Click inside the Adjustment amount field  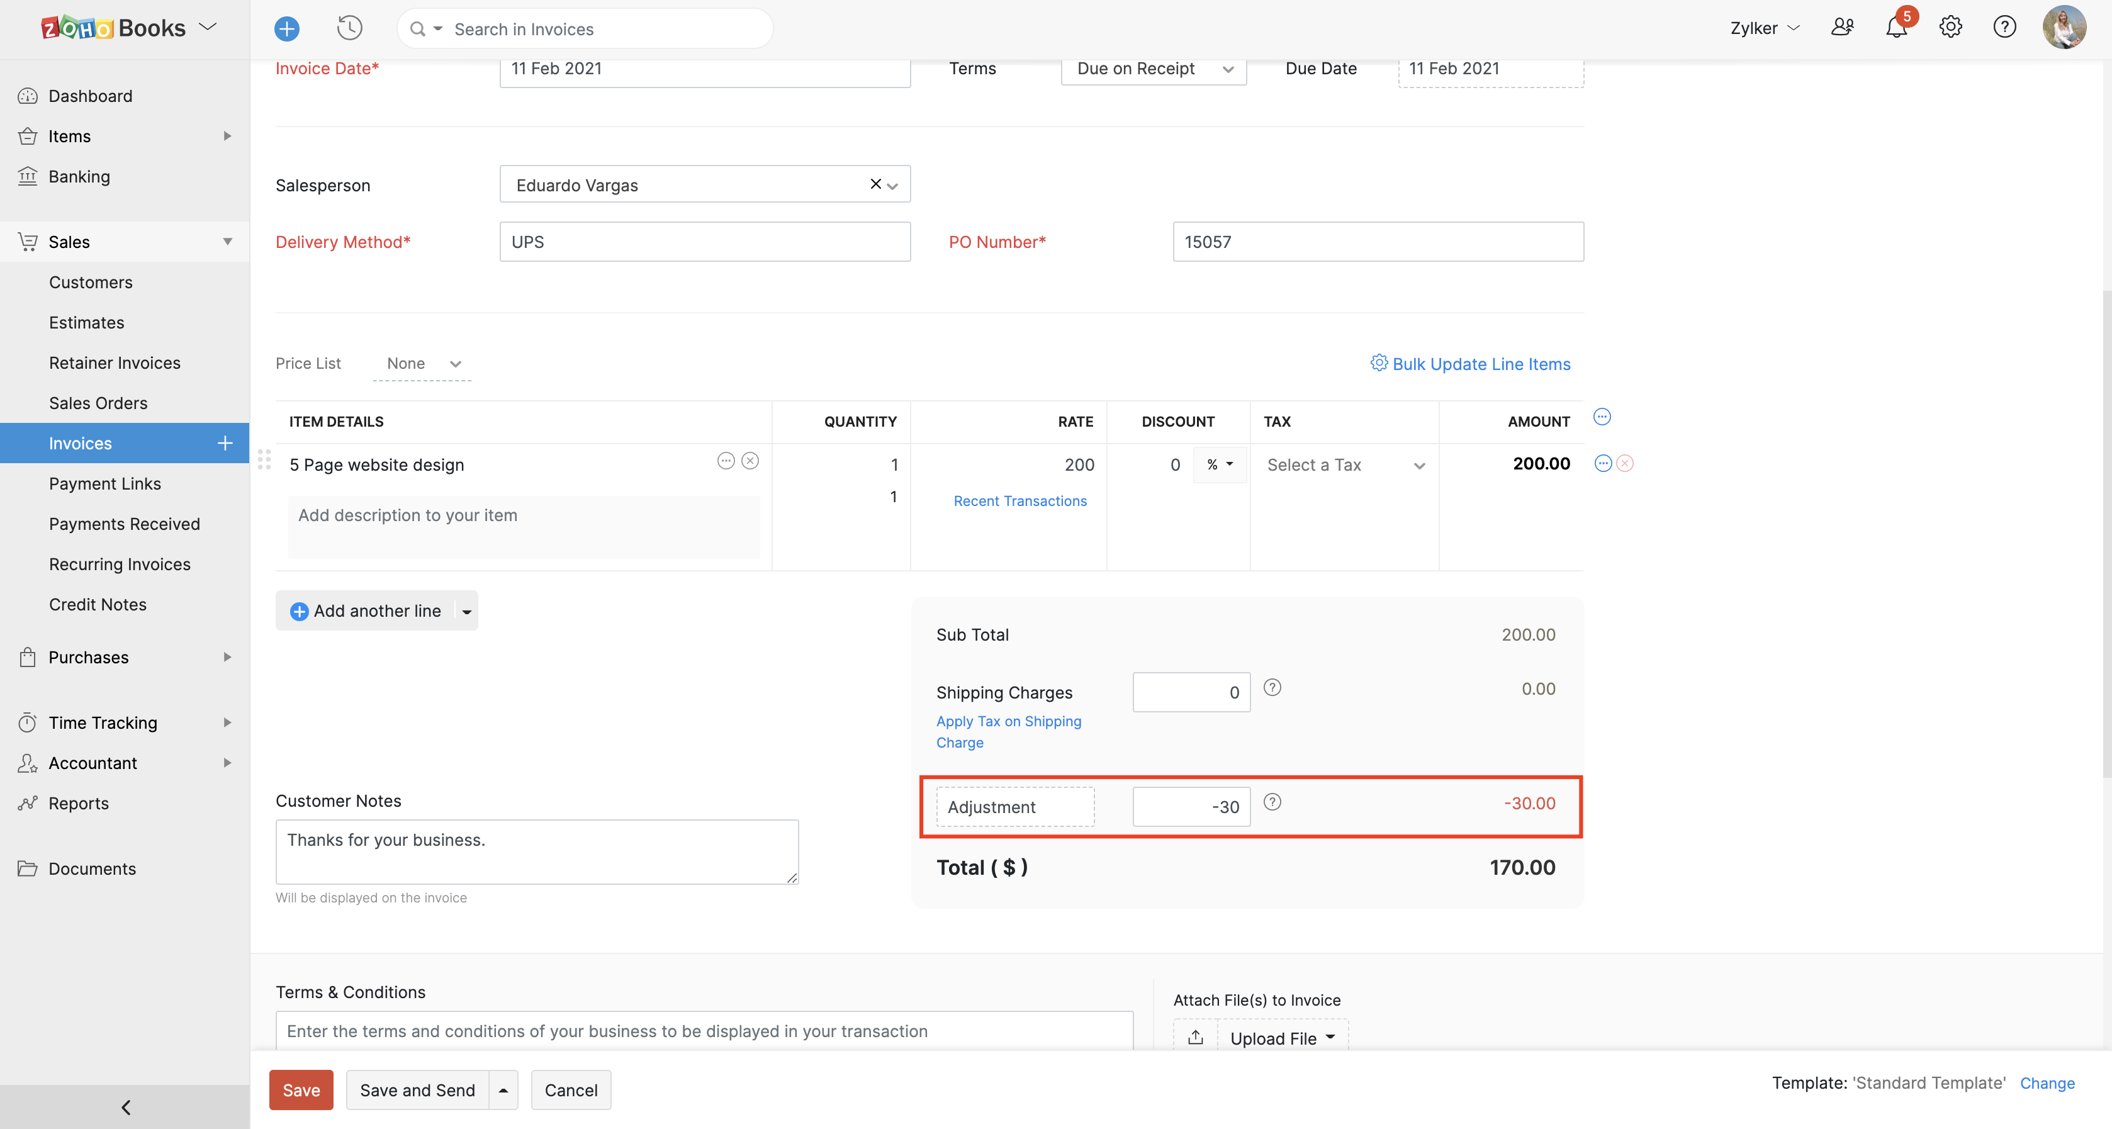tap(1191, 806)
